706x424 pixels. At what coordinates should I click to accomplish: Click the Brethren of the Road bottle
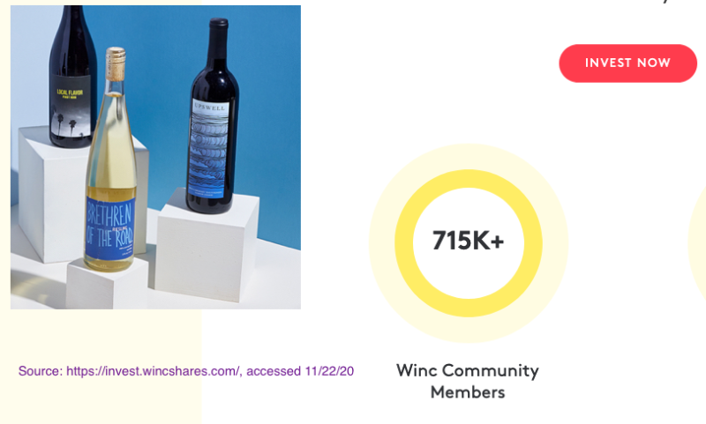point(111,160)
